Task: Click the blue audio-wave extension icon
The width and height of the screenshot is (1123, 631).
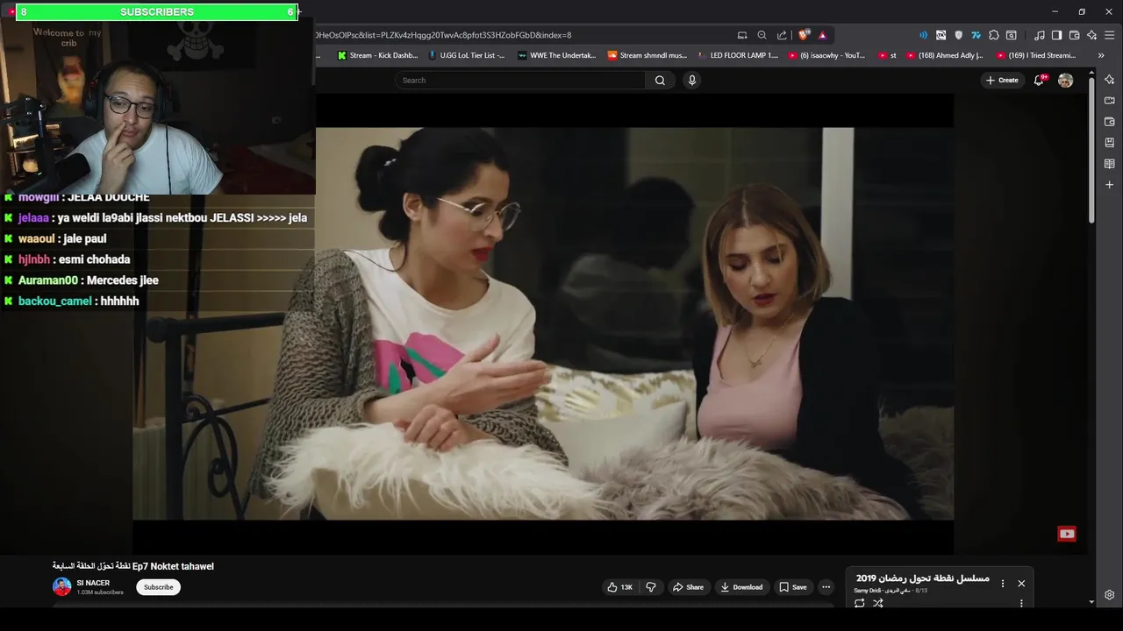Action: coord(923,35)
